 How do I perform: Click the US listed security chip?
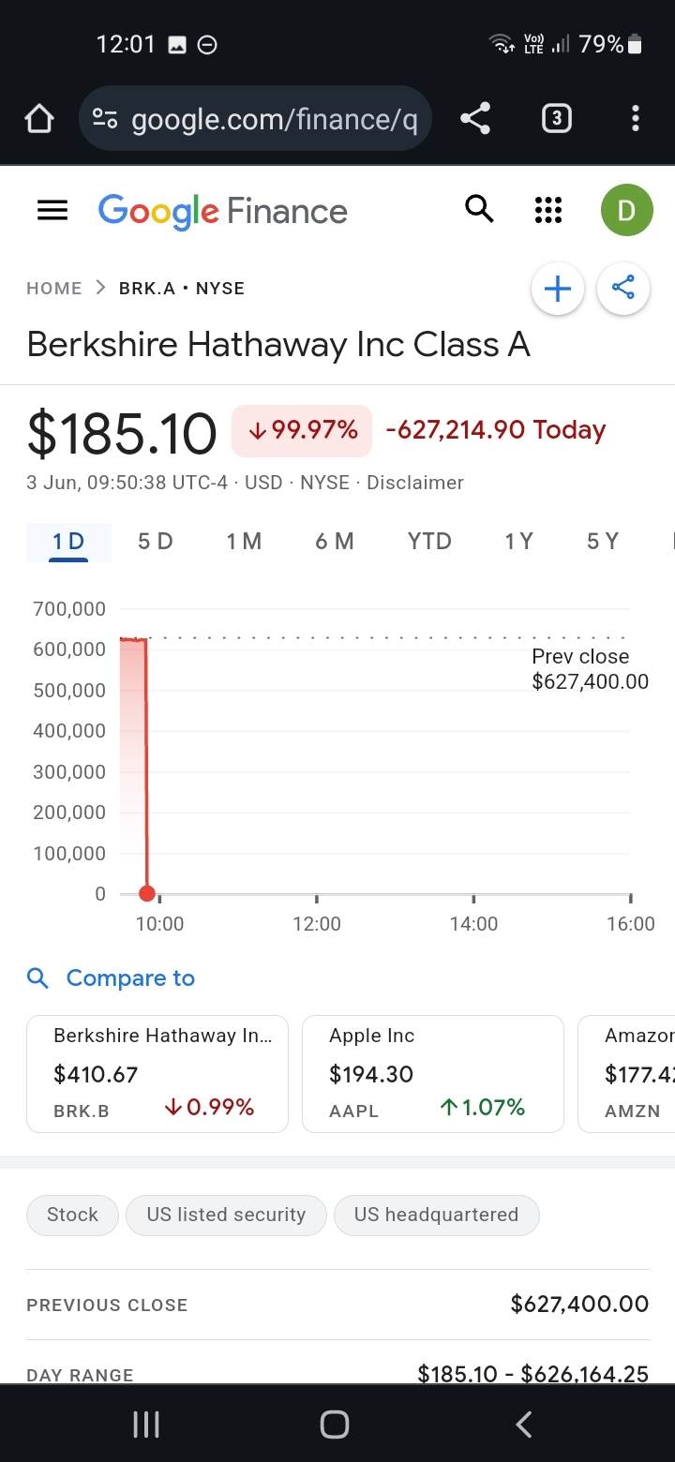(226, 1215)
